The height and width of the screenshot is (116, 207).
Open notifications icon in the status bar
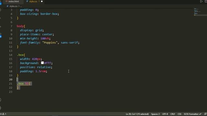[x=205, y=114]
